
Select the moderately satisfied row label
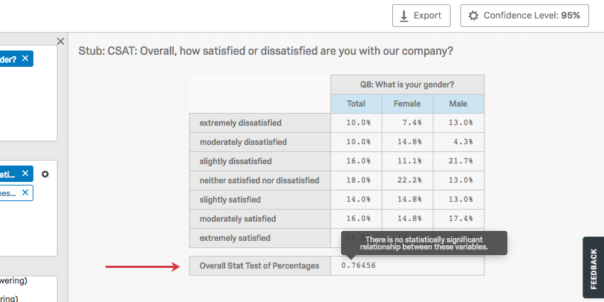click(x=237, y=219)
